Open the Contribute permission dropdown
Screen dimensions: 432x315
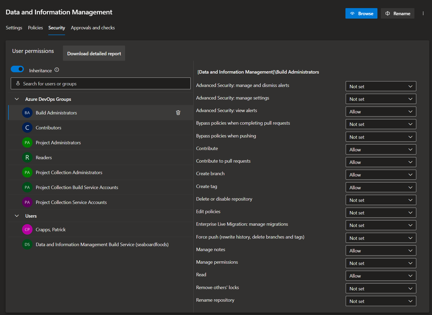coord(381,150)
